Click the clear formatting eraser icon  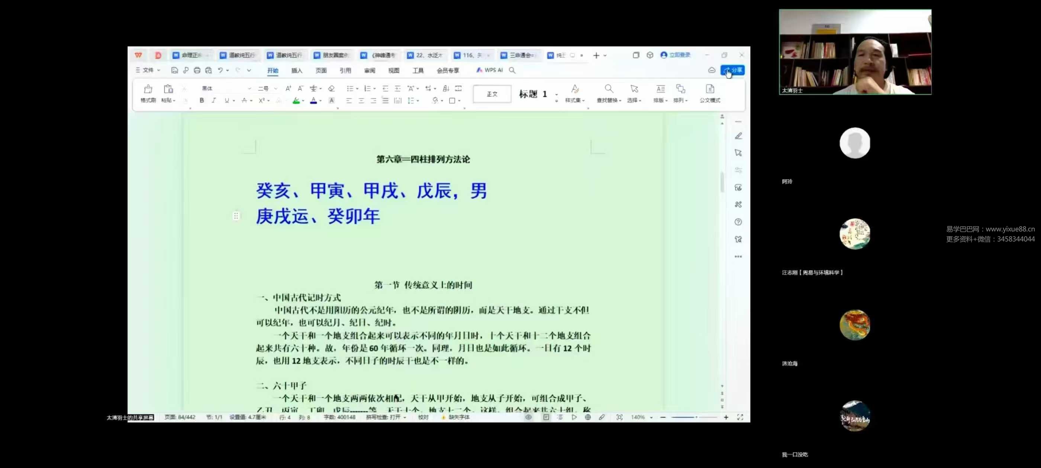tap(331, 88)
